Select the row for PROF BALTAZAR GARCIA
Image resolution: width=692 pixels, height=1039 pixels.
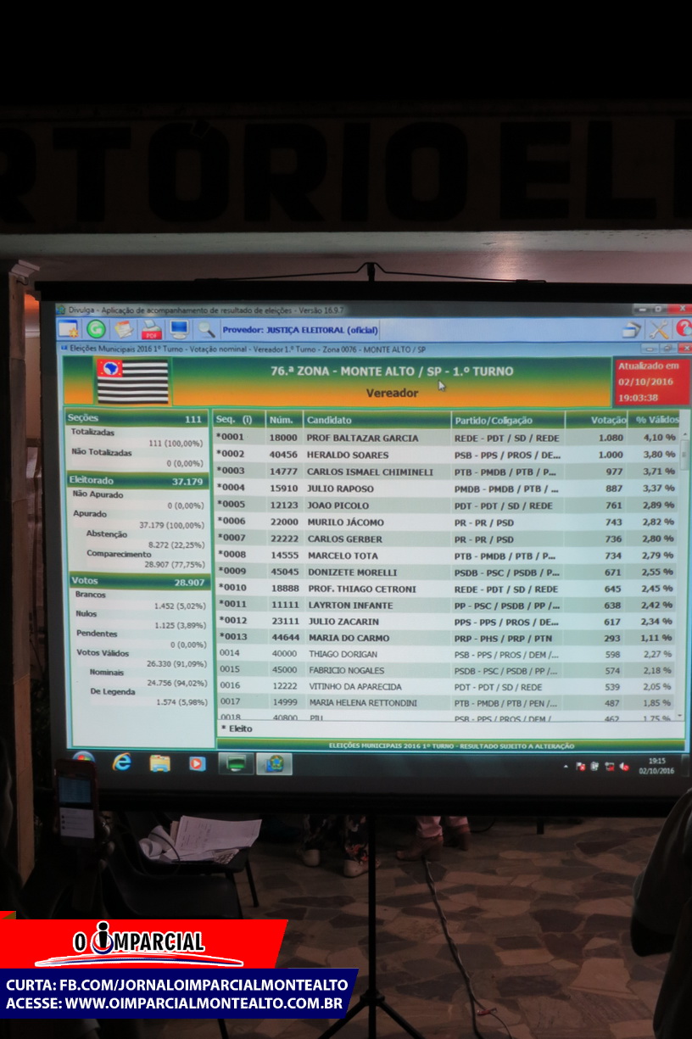(445, 438)
